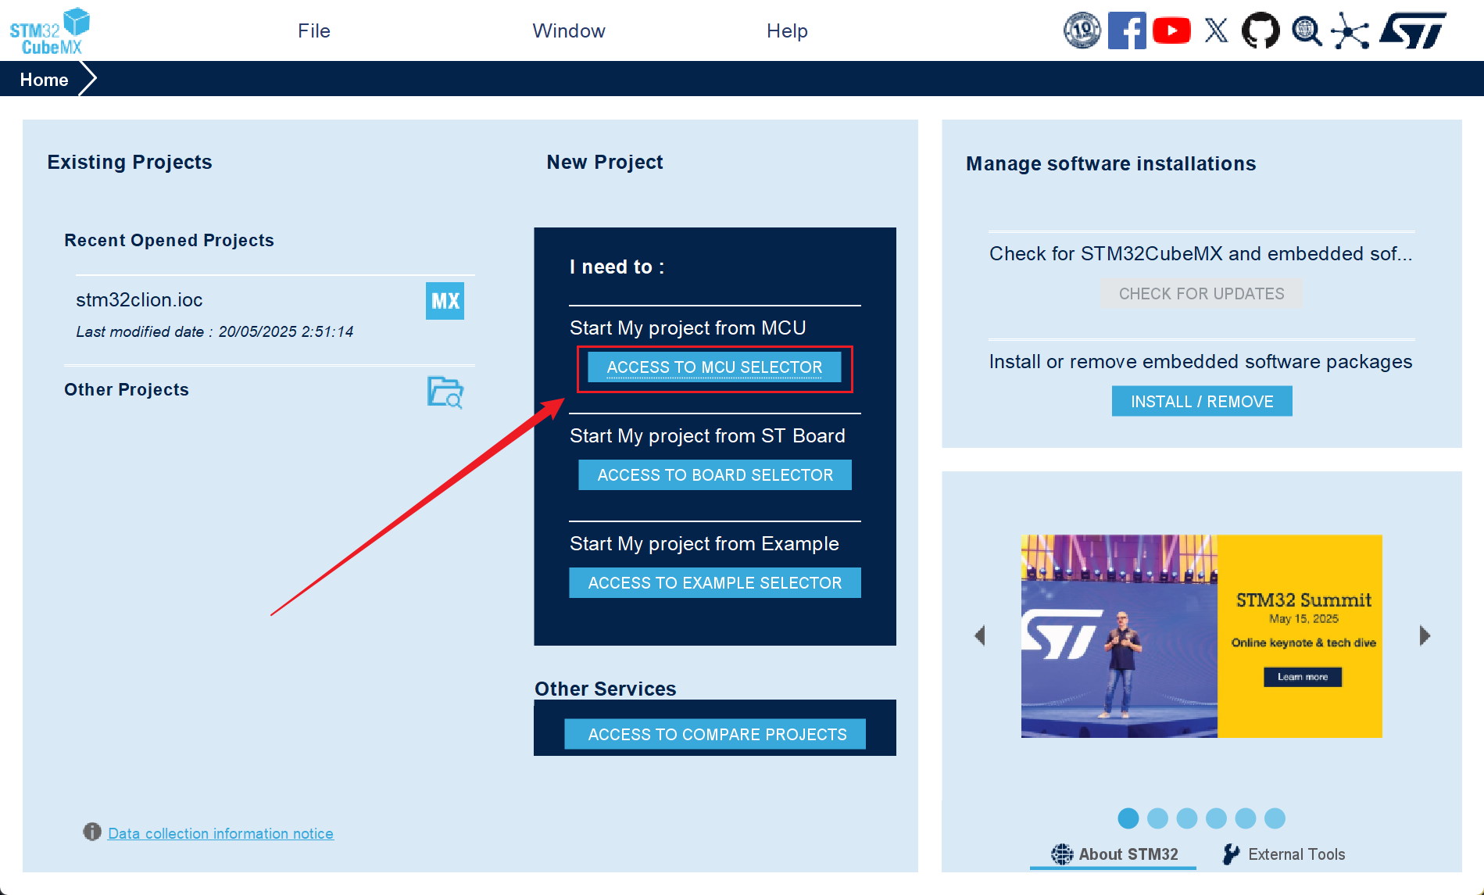Click the Other Projects label
Image resolution: width=1484 pixels, height=895 pixels.
pos(127,389)
